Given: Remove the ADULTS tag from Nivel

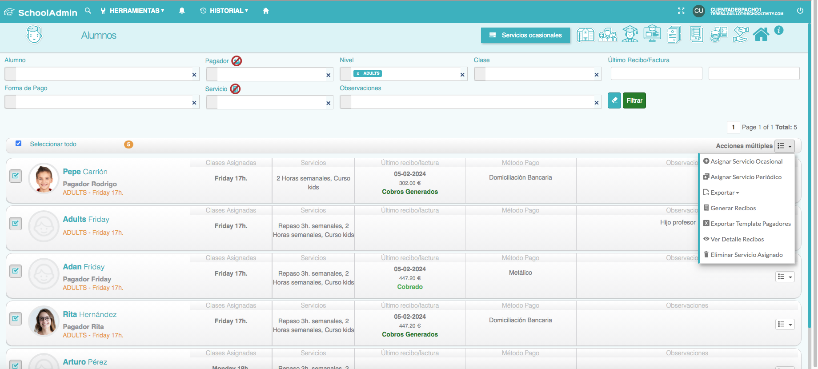Looking at the screenshot, I should coord(358,73).
